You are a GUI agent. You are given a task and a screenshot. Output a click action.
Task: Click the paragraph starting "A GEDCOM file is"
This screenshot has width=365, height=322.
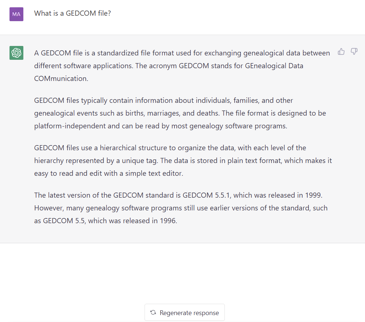coord(182,66)
